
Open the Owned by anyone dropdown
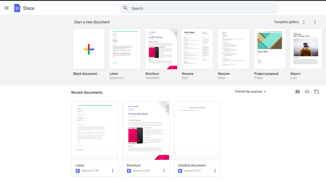pos(251,92)
